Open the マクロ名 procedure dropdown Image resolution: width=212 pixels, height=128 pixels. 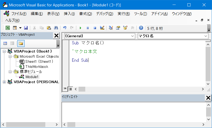coord(206,36)
